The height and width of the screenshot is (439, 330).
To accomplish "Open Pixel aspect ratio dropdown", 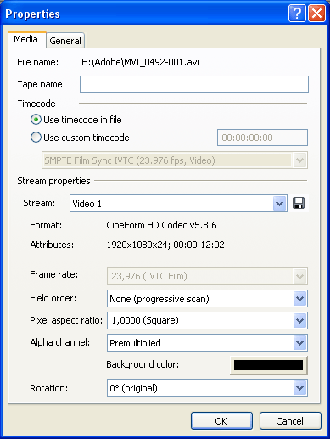I will click(207, 320).
